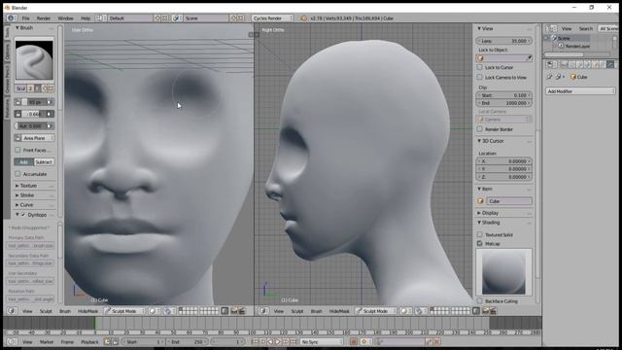
Task: Open the No Sync dropdown in timeline
Action: tap(322, 341)
